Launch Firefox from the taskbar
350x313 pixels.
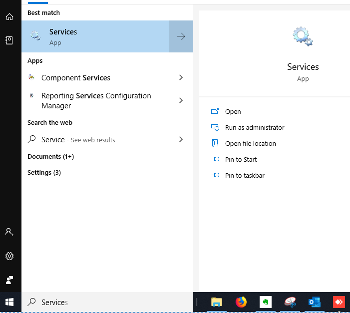pyautogui.click(x=241, y=302)
